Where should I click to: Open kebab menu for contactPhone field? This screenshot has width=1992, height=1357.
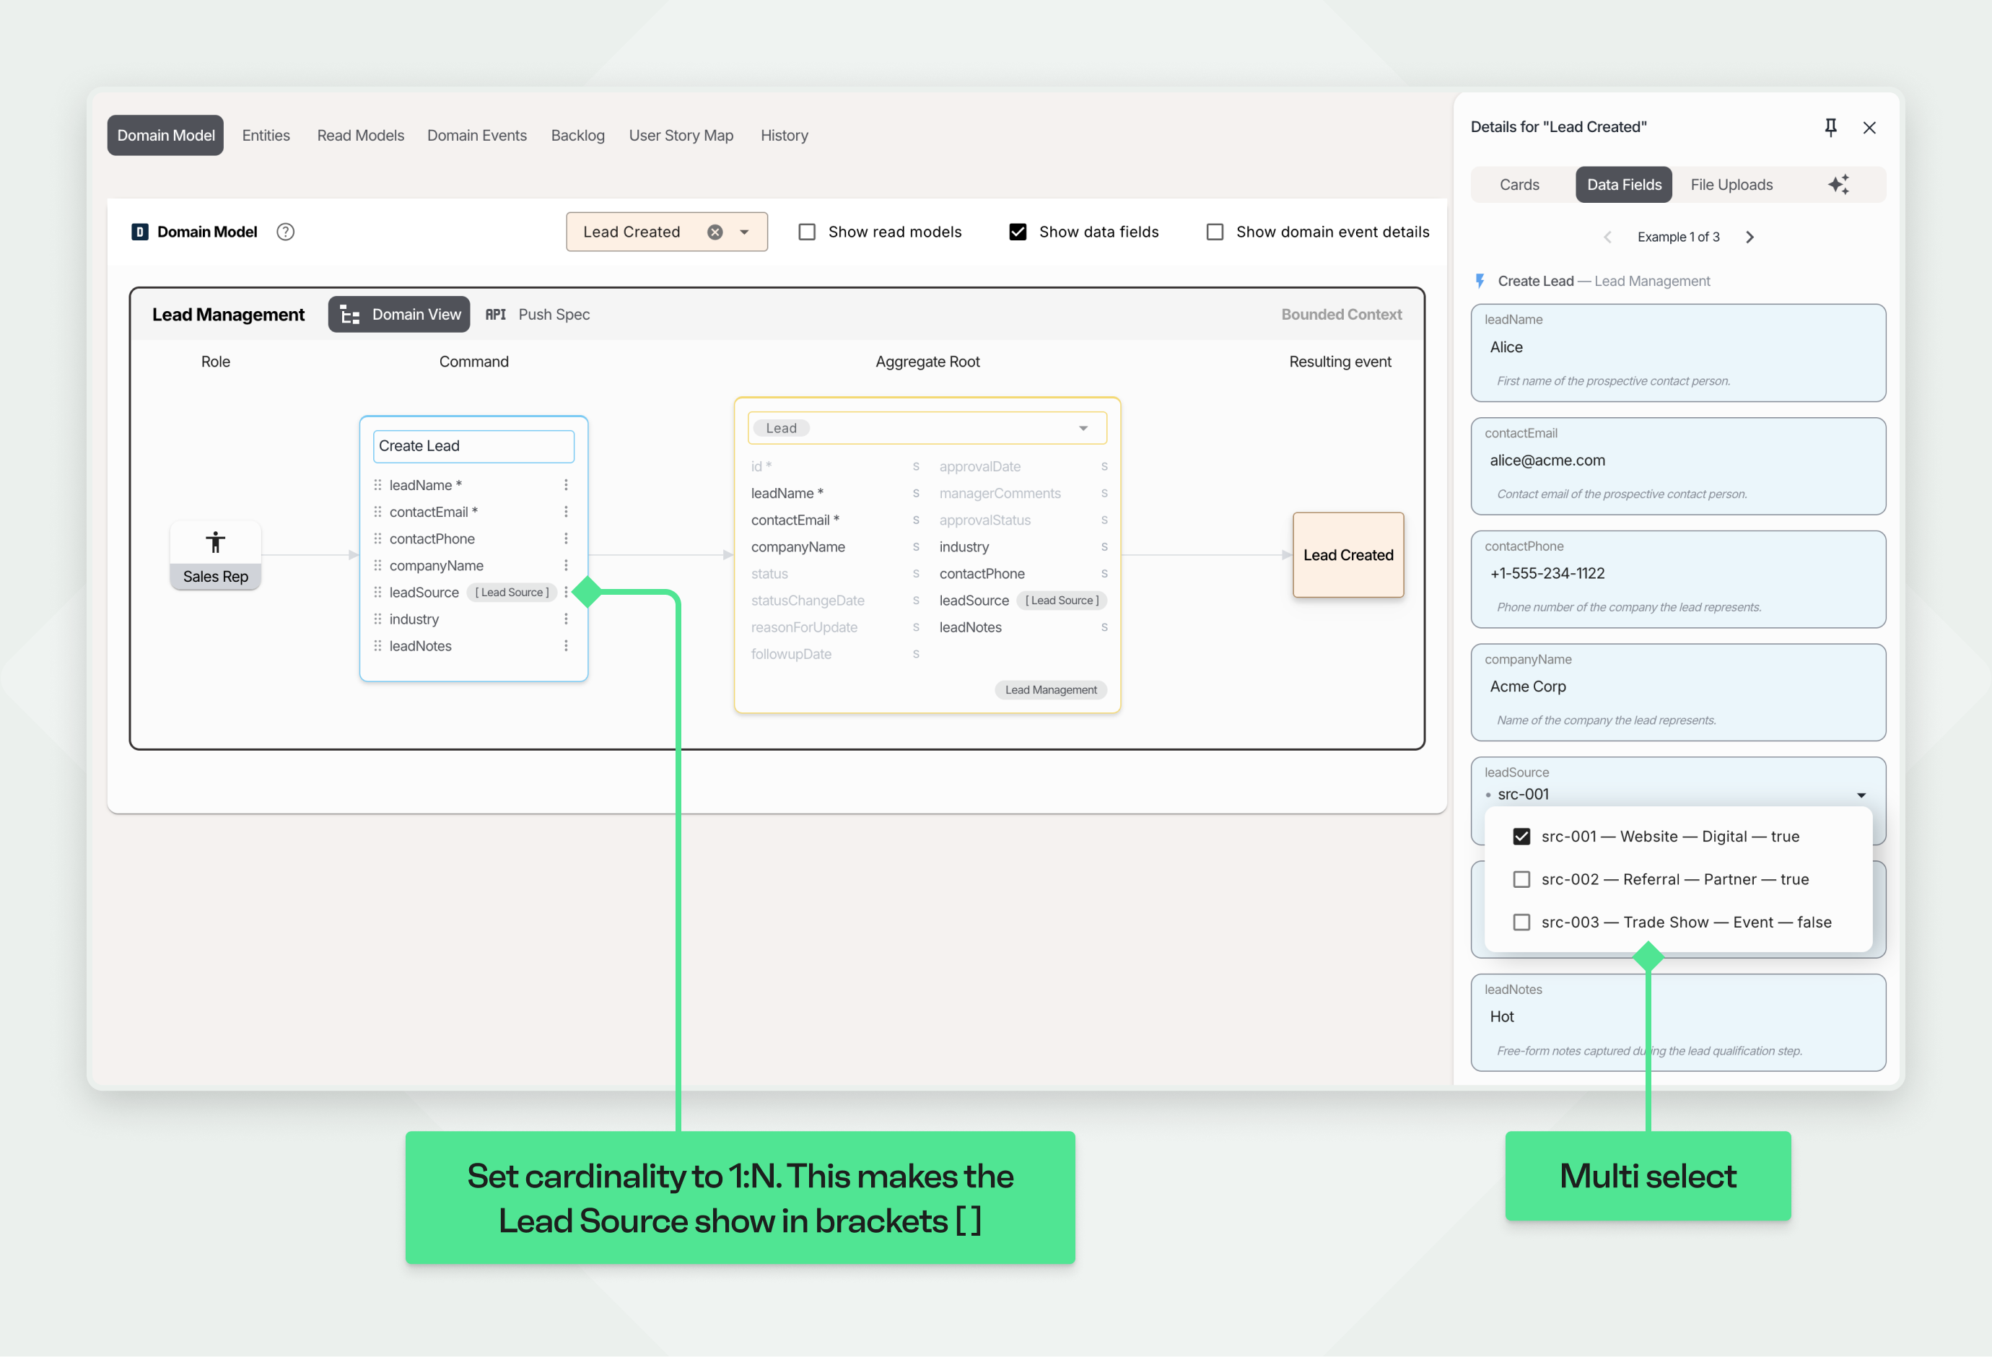(x=566, y=538)
